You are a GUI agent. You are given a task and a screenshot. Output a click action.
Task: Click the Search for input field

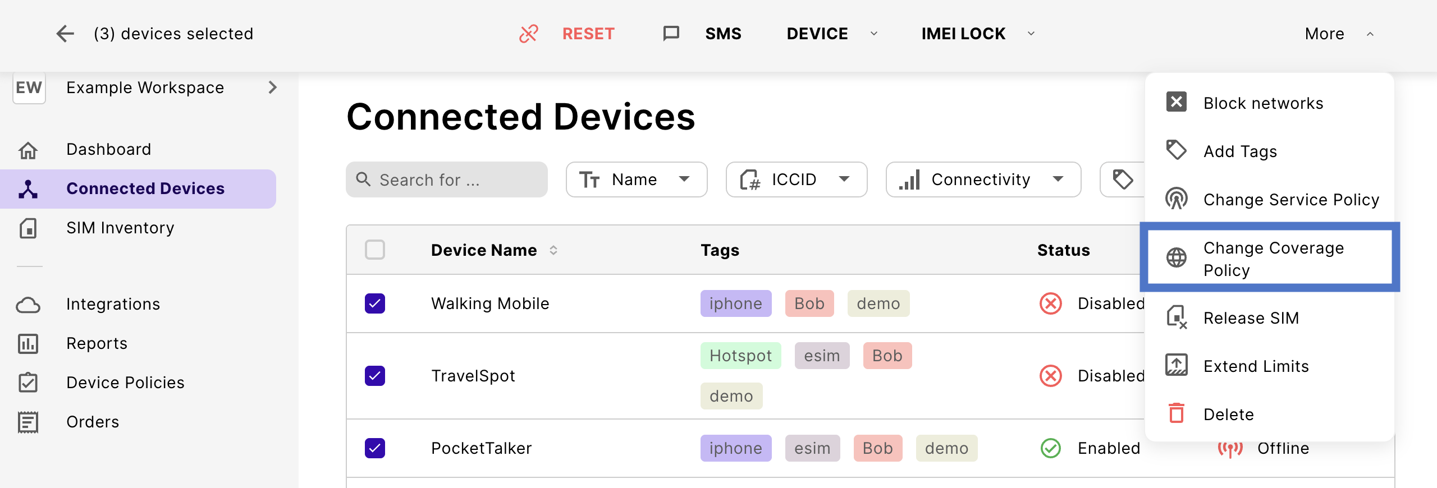447,179
